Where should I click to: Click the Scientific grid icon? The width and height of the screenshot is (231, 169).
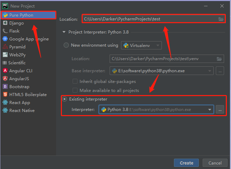tap(4, 63)
